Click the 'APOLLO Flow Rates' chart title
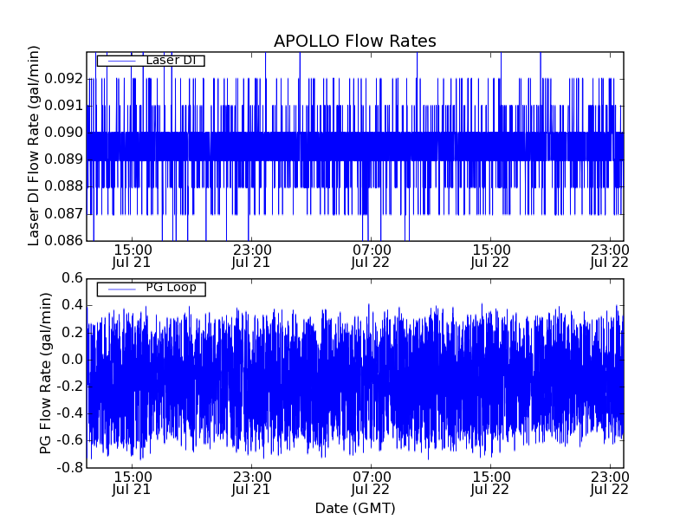The image size is (693, 520). point(355,41)
